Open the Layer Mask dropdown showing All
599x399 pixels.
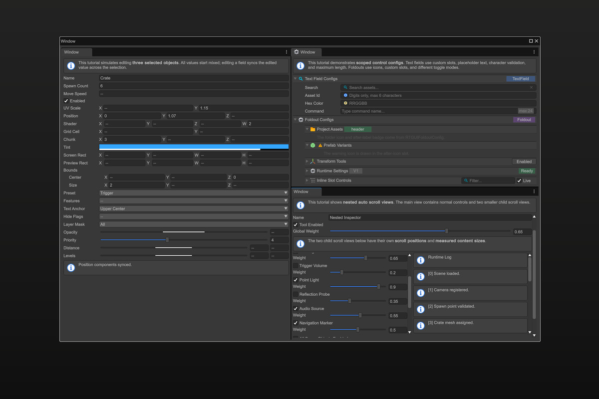[194, 224]
